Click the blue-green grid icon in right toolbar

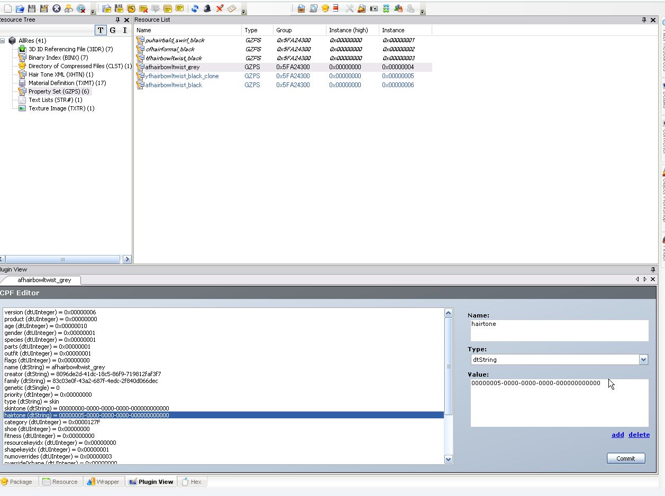[x=386, y=9]
